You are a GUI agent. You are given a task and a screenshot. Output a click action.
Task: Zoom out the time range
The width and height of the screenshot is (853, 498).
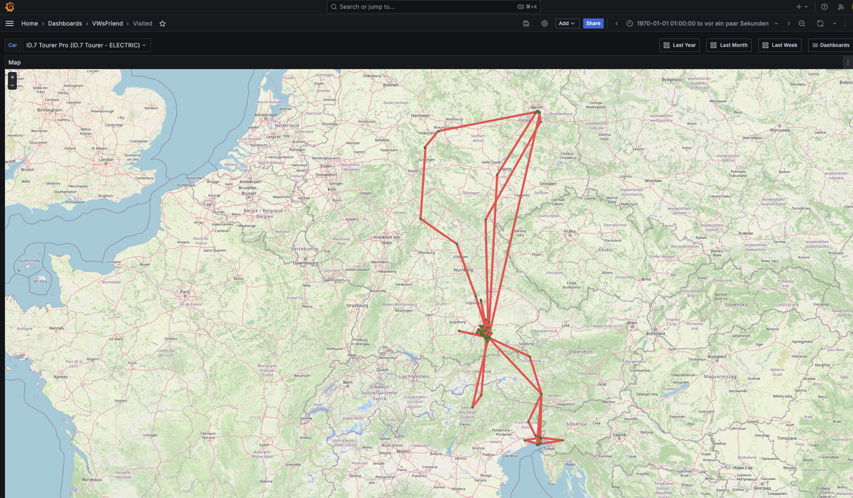click(x=801, y=23)
